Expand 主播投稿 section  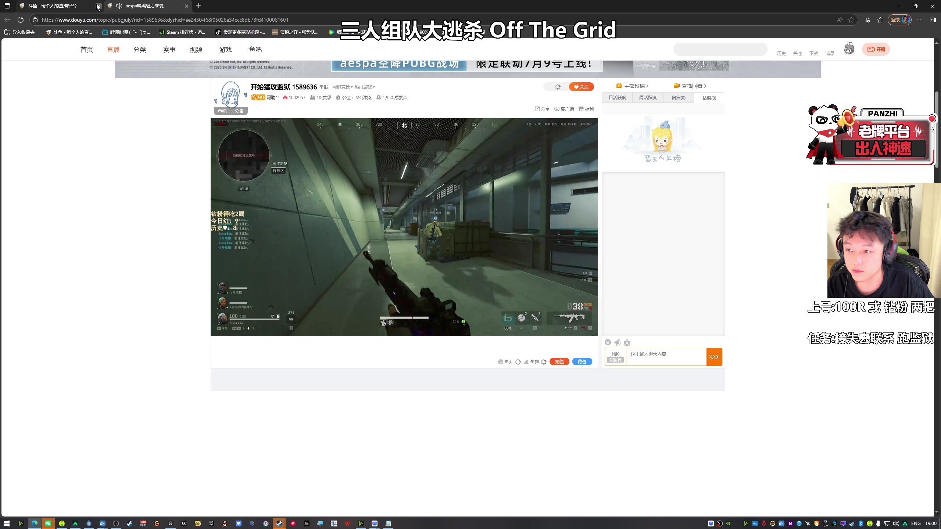click(632, 86)
